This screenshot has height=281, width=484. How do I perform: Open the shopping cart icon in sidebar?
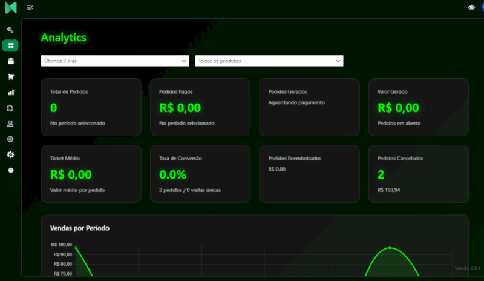point(10,77)
